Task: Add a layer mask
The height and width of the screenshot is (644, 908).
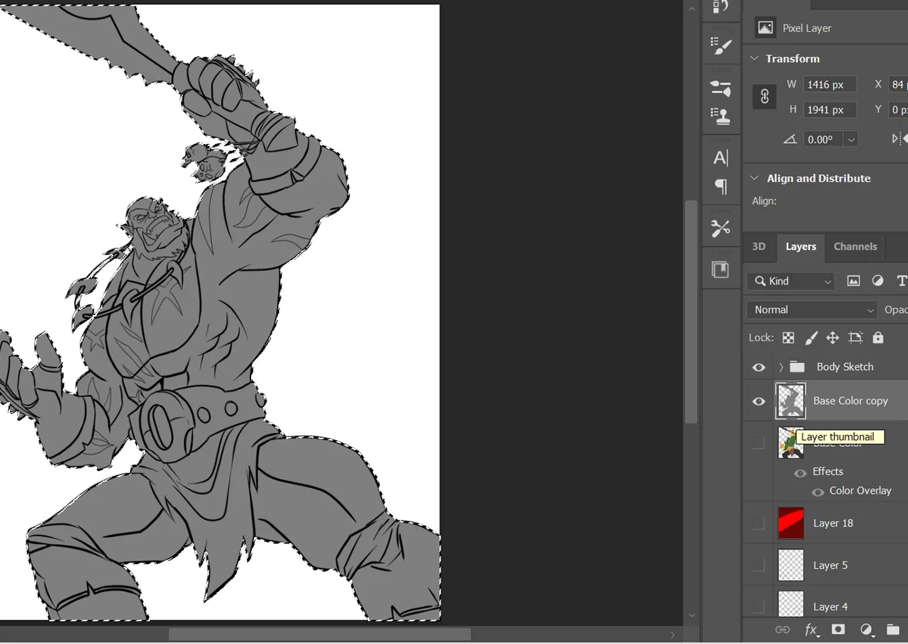Action: 838,629
